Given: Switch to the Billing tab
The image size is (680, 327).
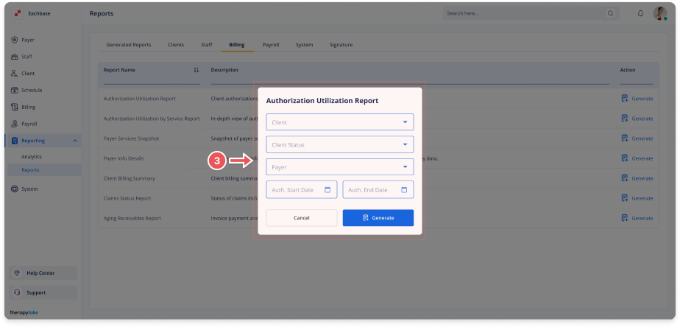Looking at the screenshot, I should click(237, 45).
